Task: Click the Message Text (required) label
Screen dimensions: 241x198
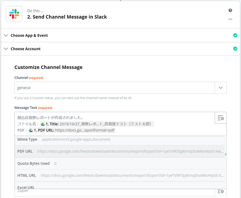Action: (33, 108)
